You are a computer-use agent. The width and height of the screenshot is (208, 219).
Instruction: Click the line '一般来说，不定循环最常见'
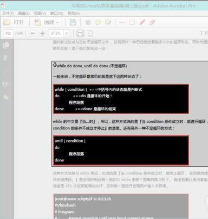tap(97, 77)
